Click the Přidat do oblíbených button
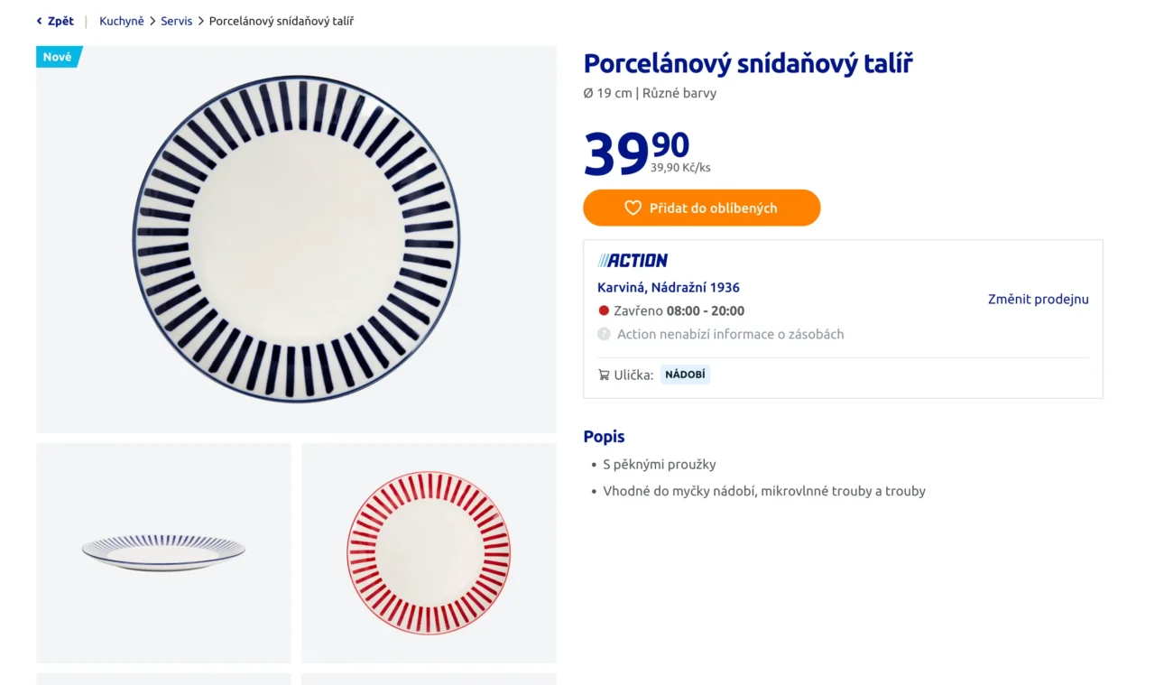Screen dimensions: 1173x685 click(702, 208)
